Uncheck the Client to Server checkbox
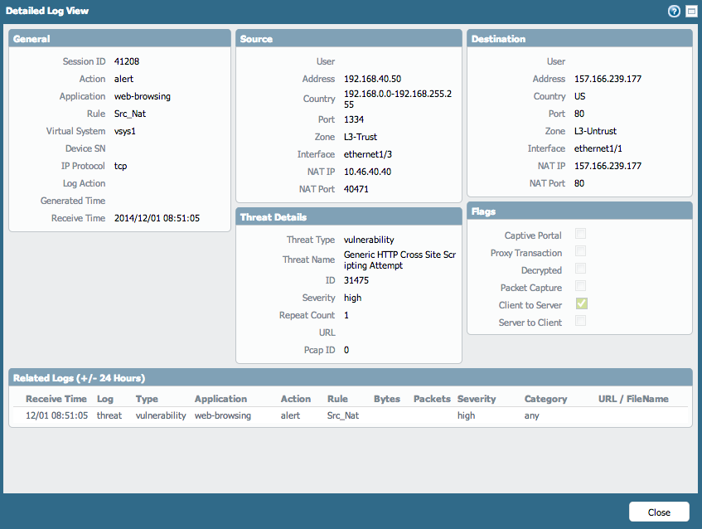Image resolution: width=702 pixels, height=529 pixels. pos(581,304)
